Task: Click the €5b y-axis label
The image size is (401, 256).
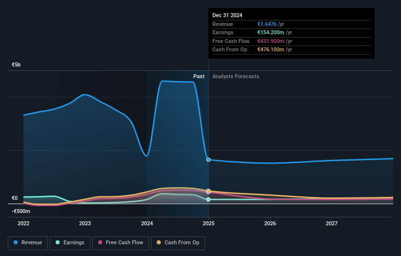Action: pos(16,64)
